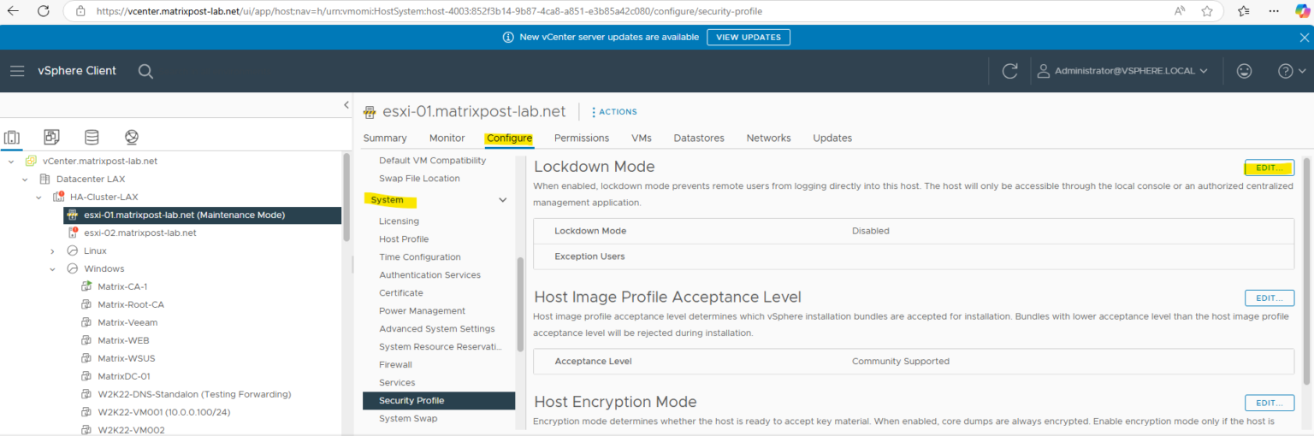Open the vSphere Client hamburger menu

tap(17, 71)
